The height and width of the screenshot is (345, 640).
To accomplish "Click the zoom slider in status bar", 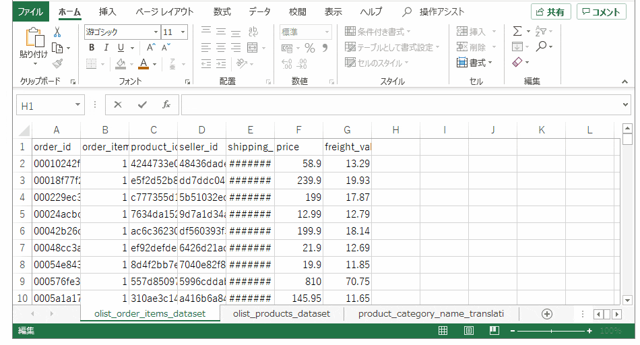I will pyautogui.click(x=551, y=331).
